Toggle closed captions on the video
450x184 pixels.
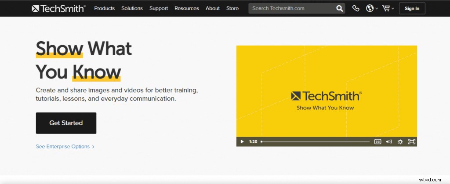point(377,142)
